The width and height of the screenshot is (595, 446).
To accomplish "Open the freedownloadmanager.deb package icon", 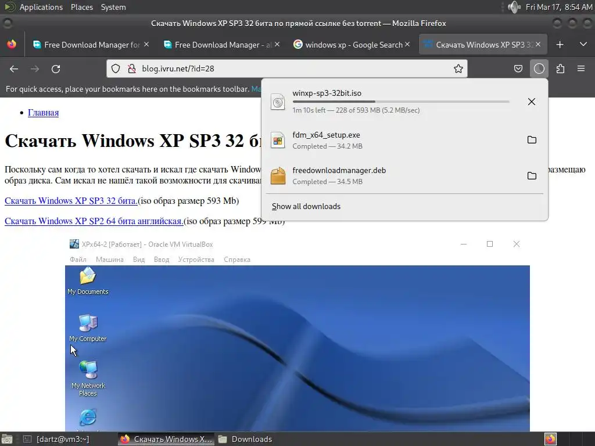I will pyautogui.click(x=278, y=176).
